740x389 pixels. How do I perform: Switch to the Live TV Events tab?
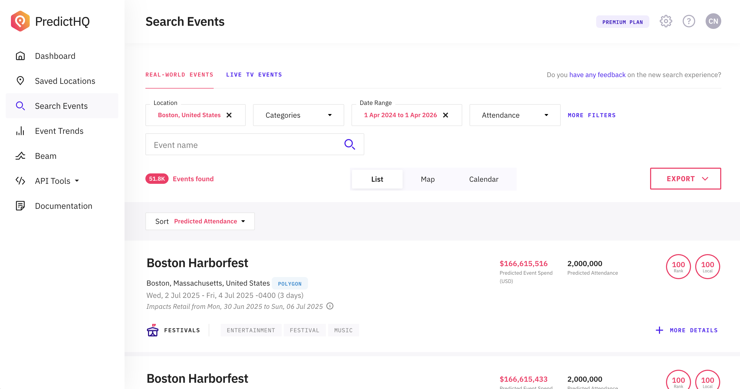tap(254, 75)
